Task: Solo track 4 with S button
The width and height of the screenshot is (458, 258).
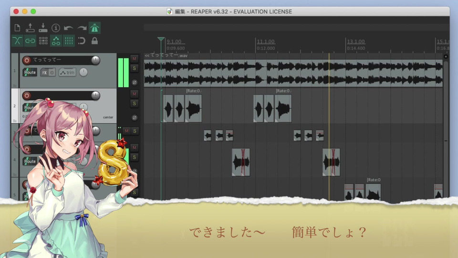Action: [x=135, y=157]
